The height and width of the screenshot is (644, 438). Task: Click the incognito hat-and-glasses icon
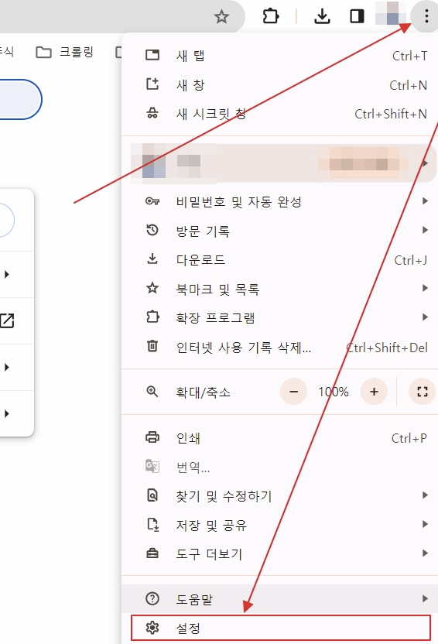[x=152, y=113]
